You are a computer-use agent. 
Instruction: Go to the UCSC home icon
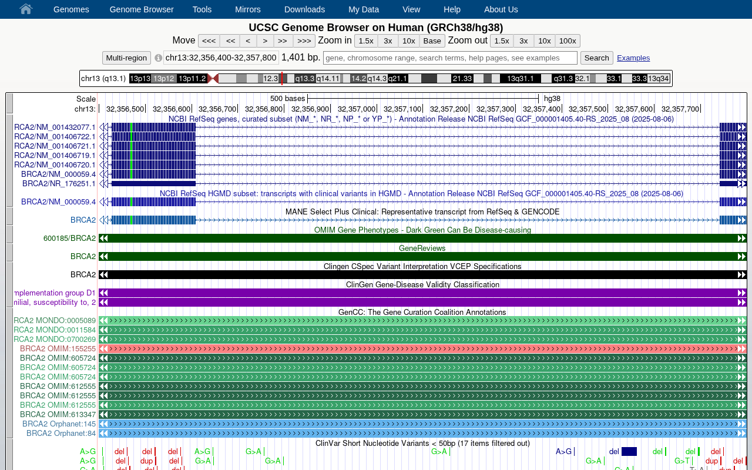point(26,9)
